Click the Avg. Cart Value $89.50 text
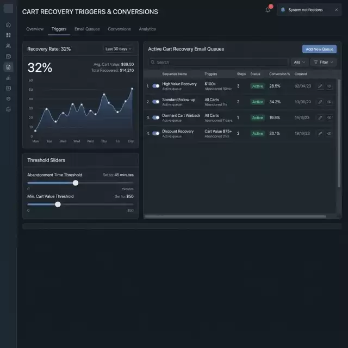Viewport: 348px width, 348px height. pyautogui.click(x=114, y=64)
